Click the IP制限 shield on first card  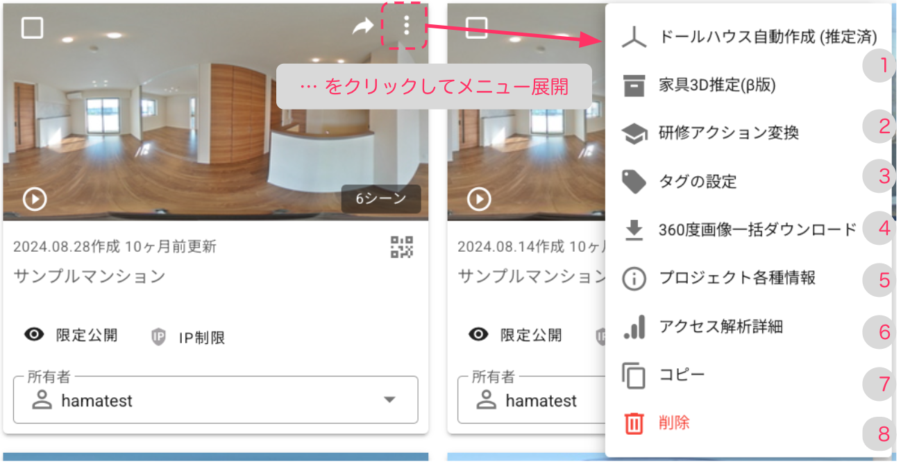pos(159,338)
